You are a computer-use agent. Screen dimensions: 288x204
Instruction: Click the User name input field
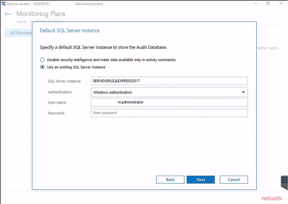(169, 102)
